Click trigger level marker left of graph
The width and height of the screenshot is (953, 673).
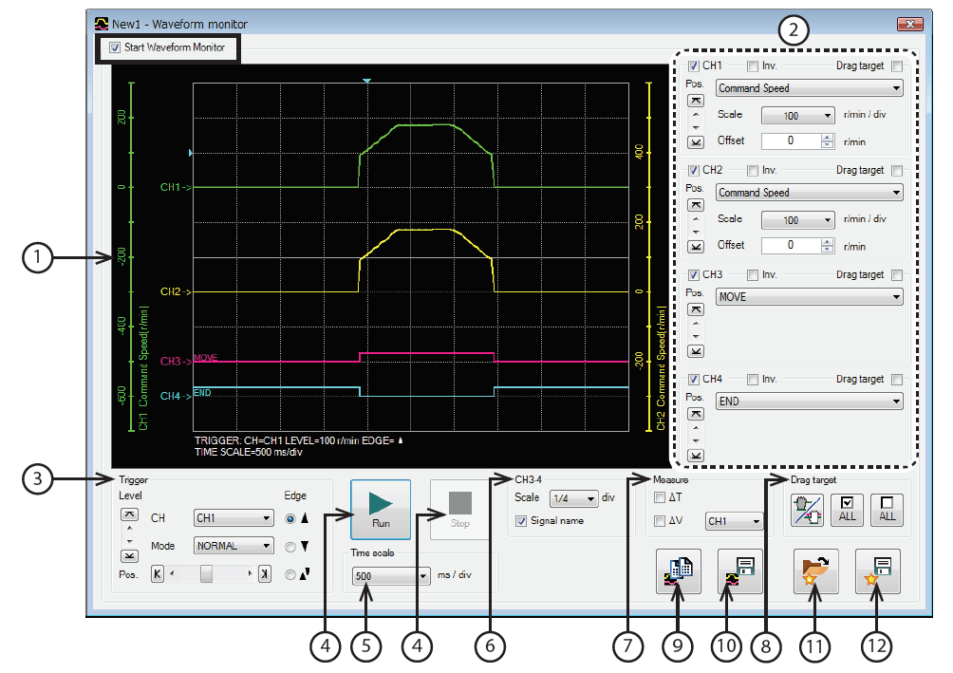tap(190, 153)
